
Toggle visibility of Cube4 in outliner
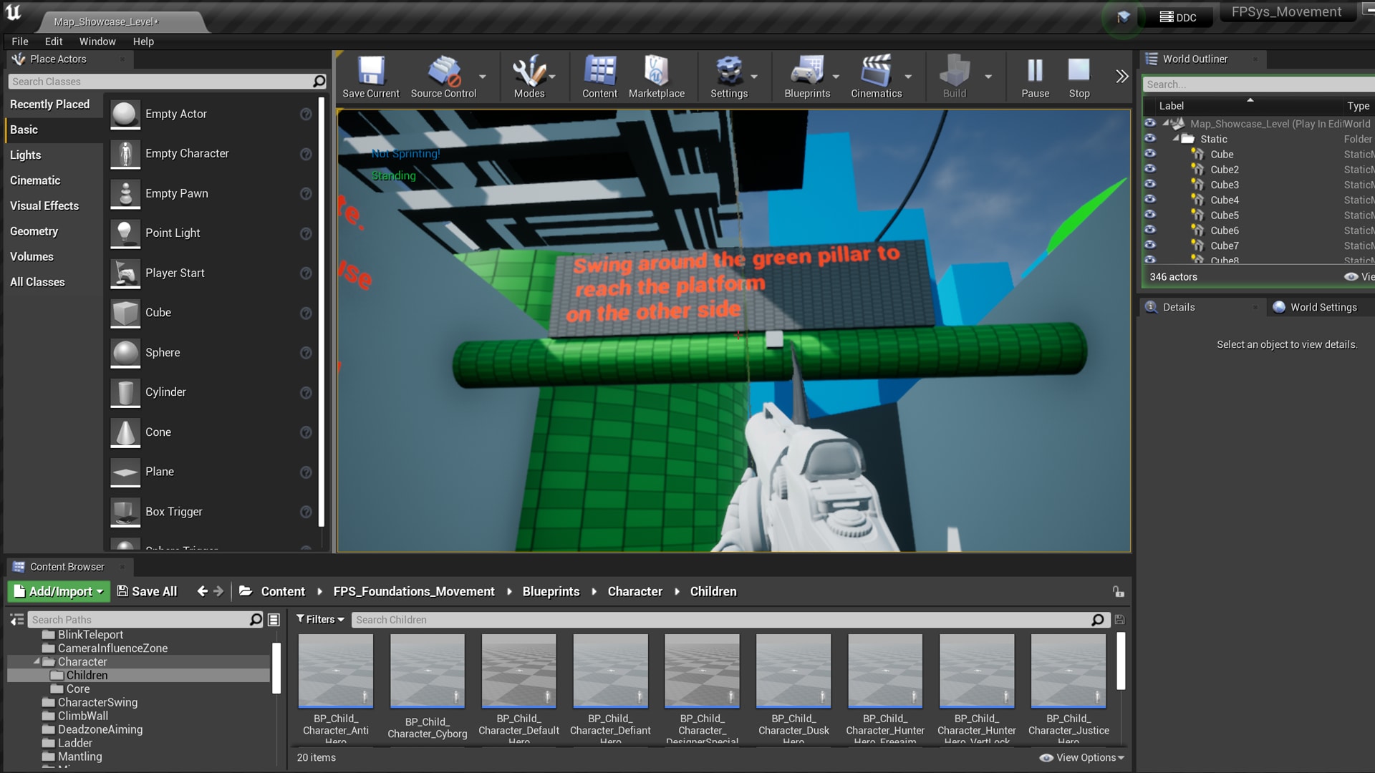pos(1150,199)
